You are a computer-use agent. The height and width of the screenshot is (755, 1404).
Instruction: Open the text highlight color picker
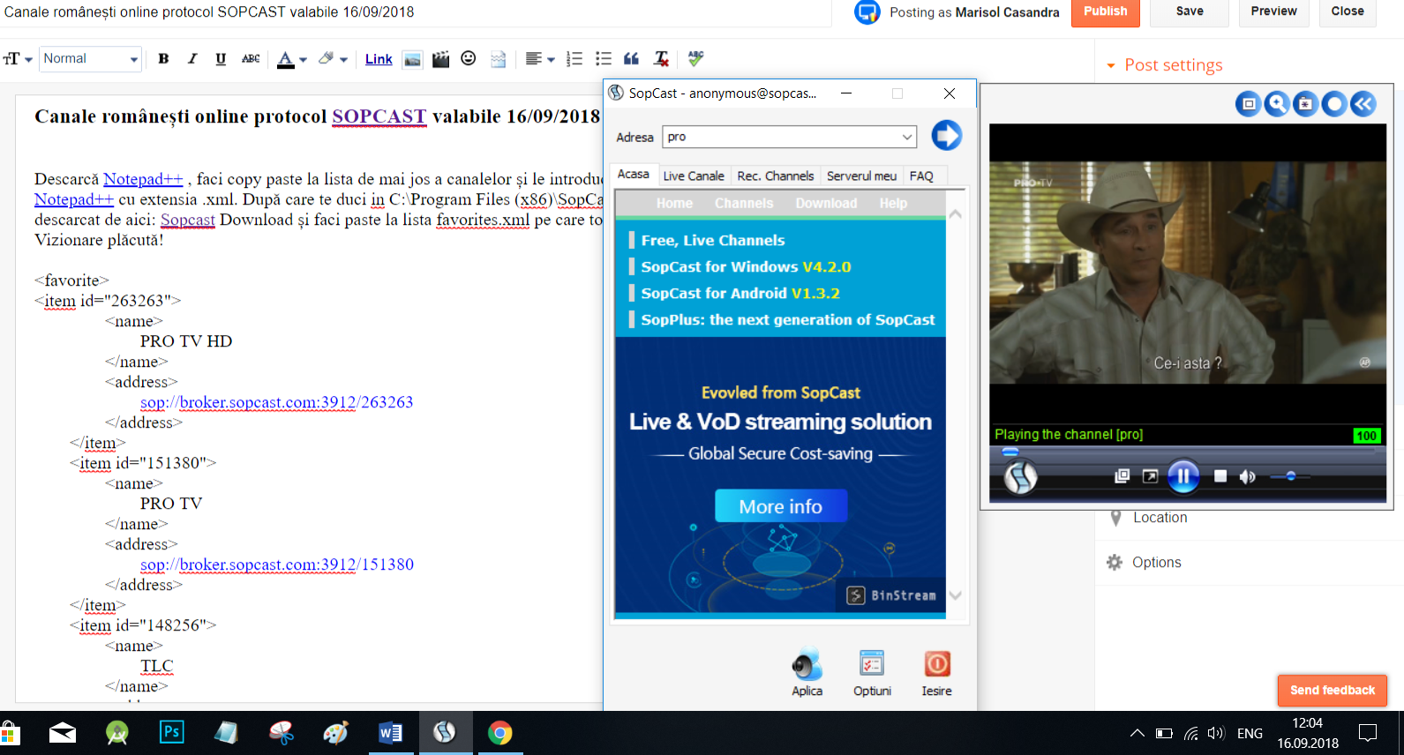click(x=333, y=59)
